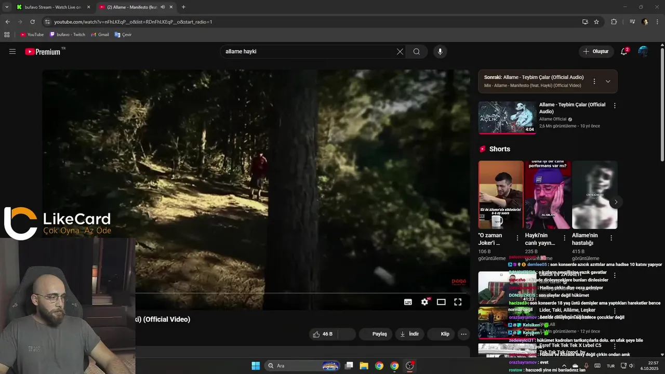
Task: Click the Shorts section heading
Action: 499,149
